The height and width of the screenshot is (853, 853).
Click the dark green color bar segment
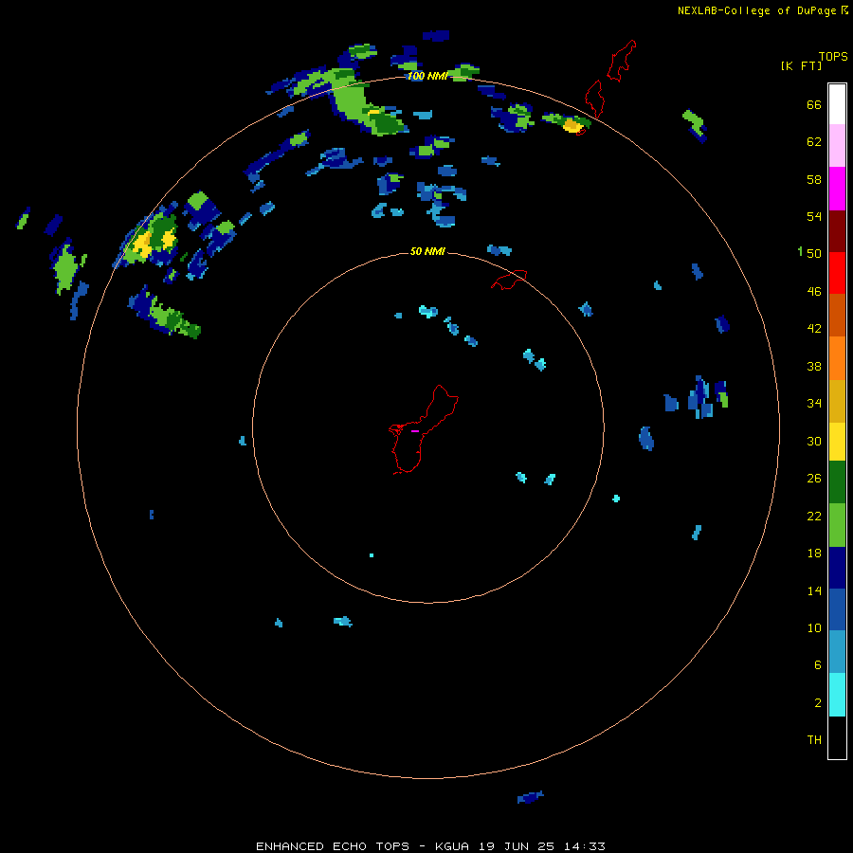coord(837,482)
